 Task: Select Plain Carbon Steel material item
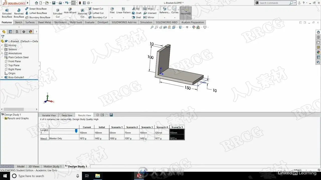coord(17,57)
